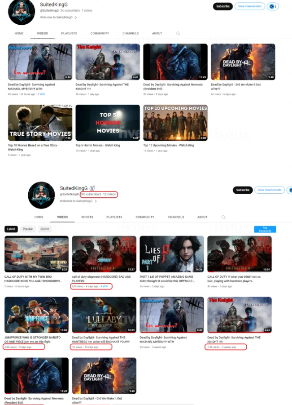Click the blue extension icon beside View channel stats
This screenshot has height=405, width=292.
point(270,6)
